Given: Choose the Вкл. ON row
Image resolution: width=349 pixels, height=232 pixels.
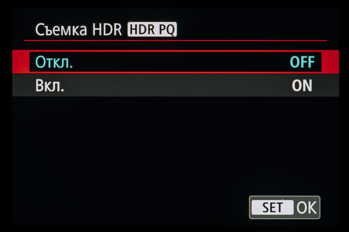Looking at the screenshot, I should tap(176, 86).
